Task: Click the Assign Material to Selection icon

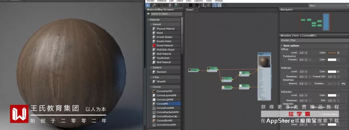Action: point(164,5)
